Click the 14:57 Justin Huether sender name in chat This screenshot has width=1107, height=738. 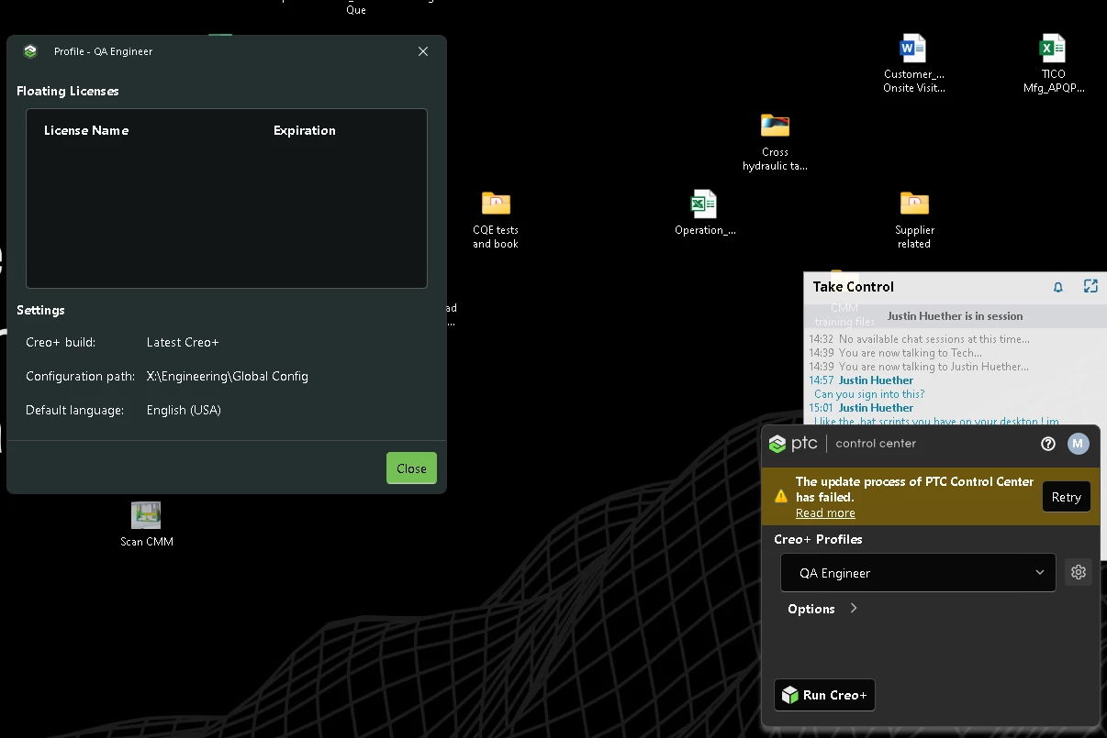pyautogui.click(x=876, y=380)
